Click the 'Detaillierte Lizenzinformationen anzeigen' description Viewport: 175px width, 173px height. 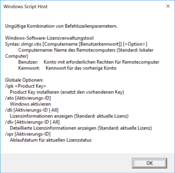pos(80,128)
